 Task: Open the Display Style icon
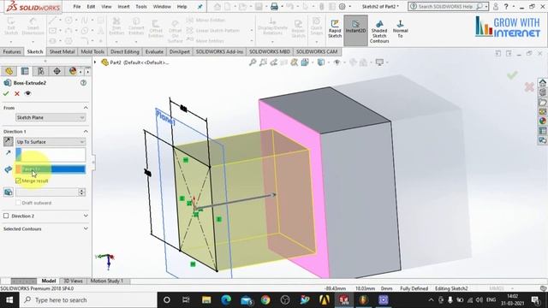point(321,62)
